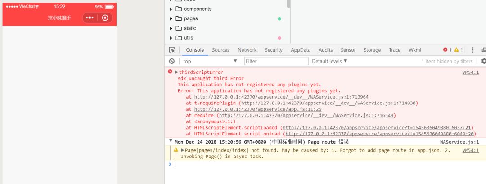Tap the mini program close circle button
The image size is (486, 184).
pos(105,18)
